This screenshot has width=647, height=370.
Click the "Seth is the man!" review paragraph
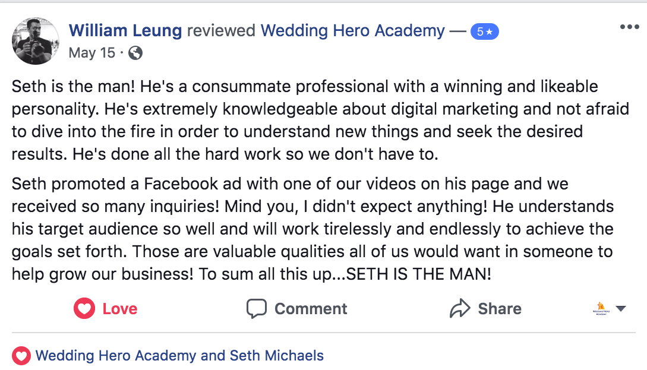click(297, 120)
